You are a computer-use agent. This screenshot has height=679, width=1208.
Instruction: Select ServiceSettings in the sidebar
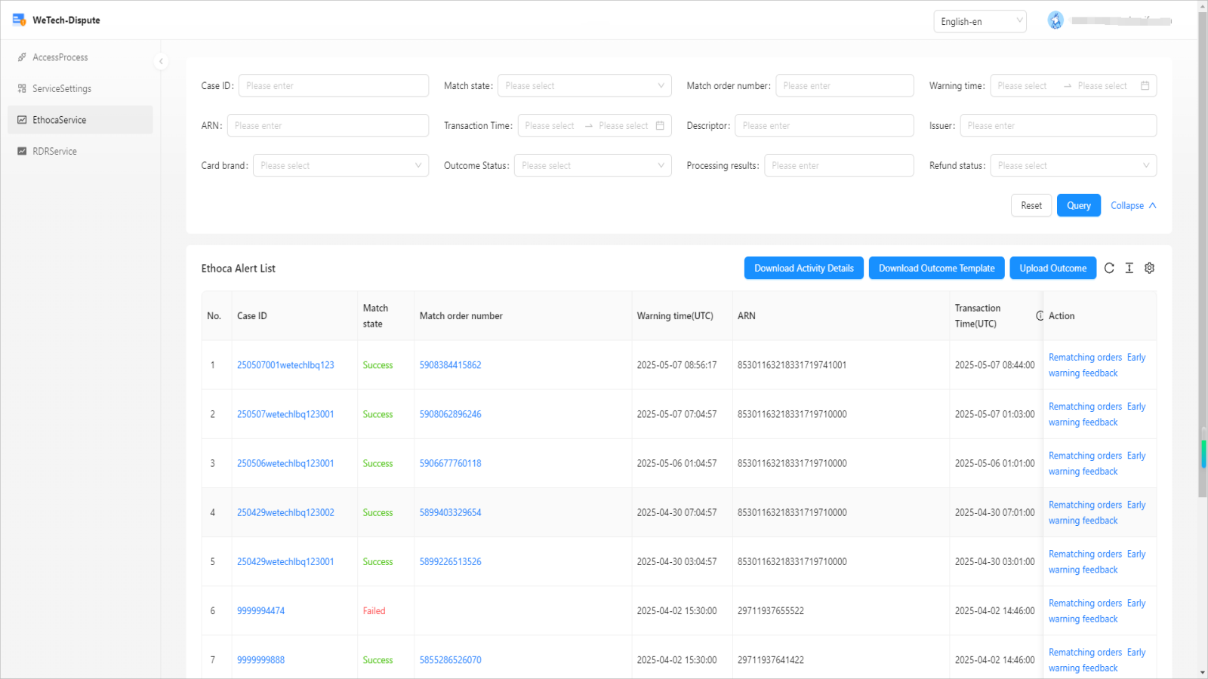pyautogui.click(x=62, y=89)
